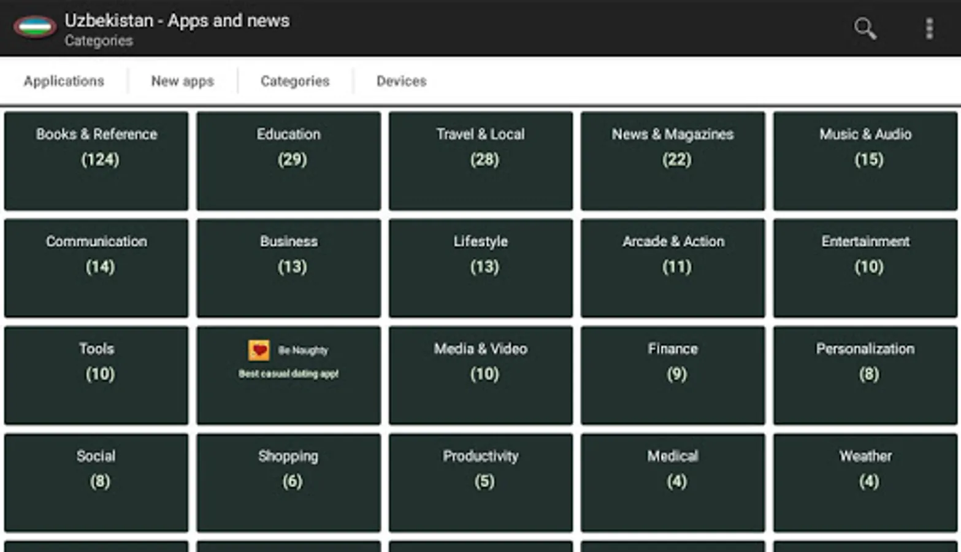This screenshot has width=961, height=552.
Task: Open the Lifestyle category tile
Action: pos(481,268)
